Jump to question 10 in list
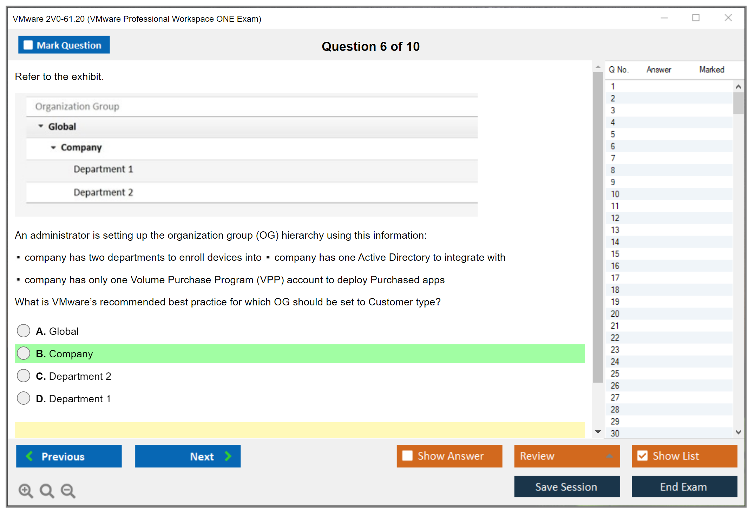755x516 pixels. point(615,194)
